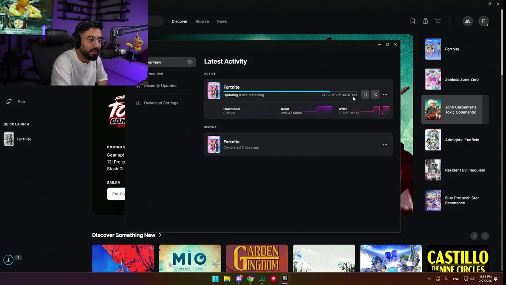Open the ENG language switcher
Screen dimensions: 506x285
456,279
